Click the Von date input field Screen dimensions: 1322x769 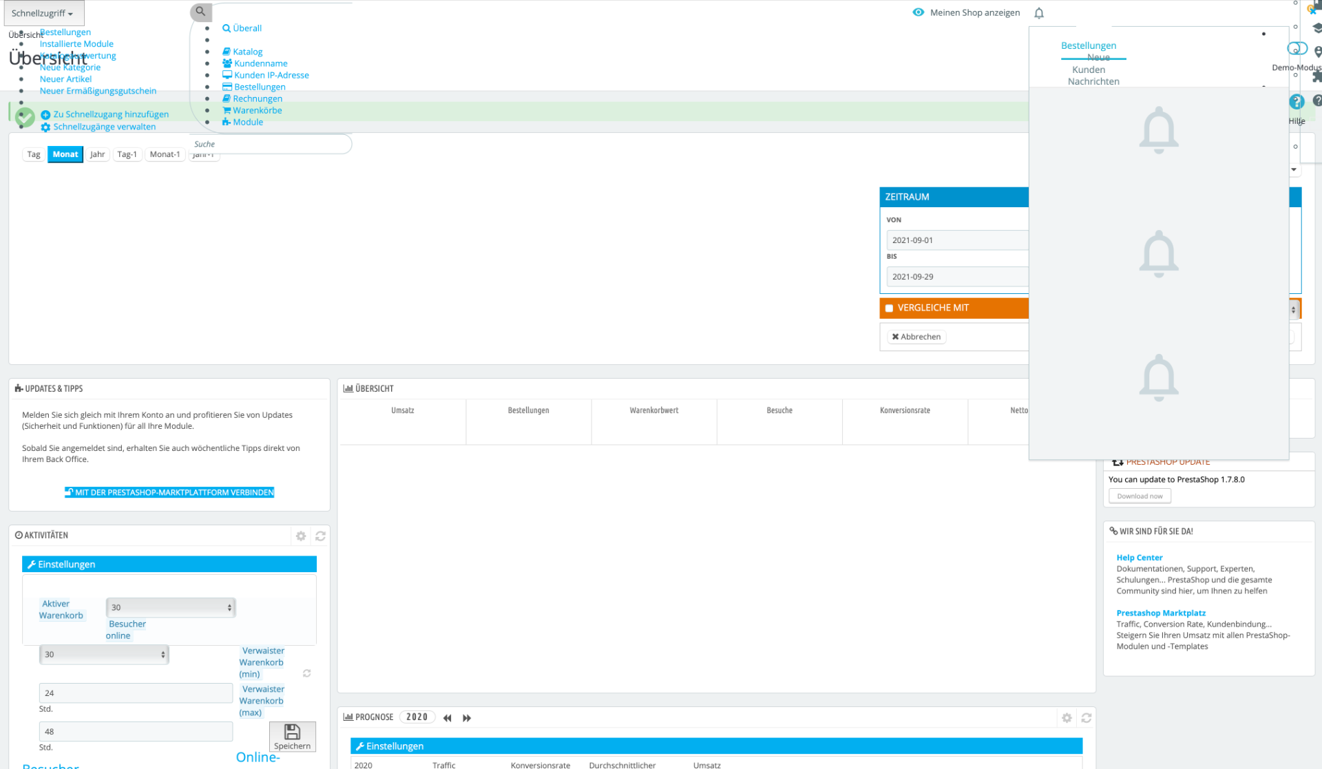957,240
